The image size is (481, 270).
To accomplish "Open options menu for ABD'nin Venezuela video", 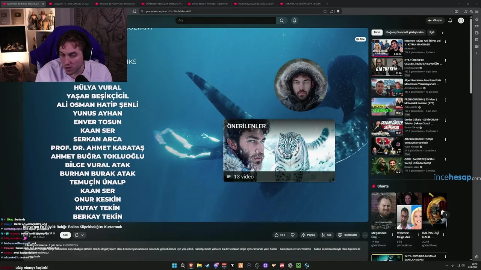I will point(445,139).
